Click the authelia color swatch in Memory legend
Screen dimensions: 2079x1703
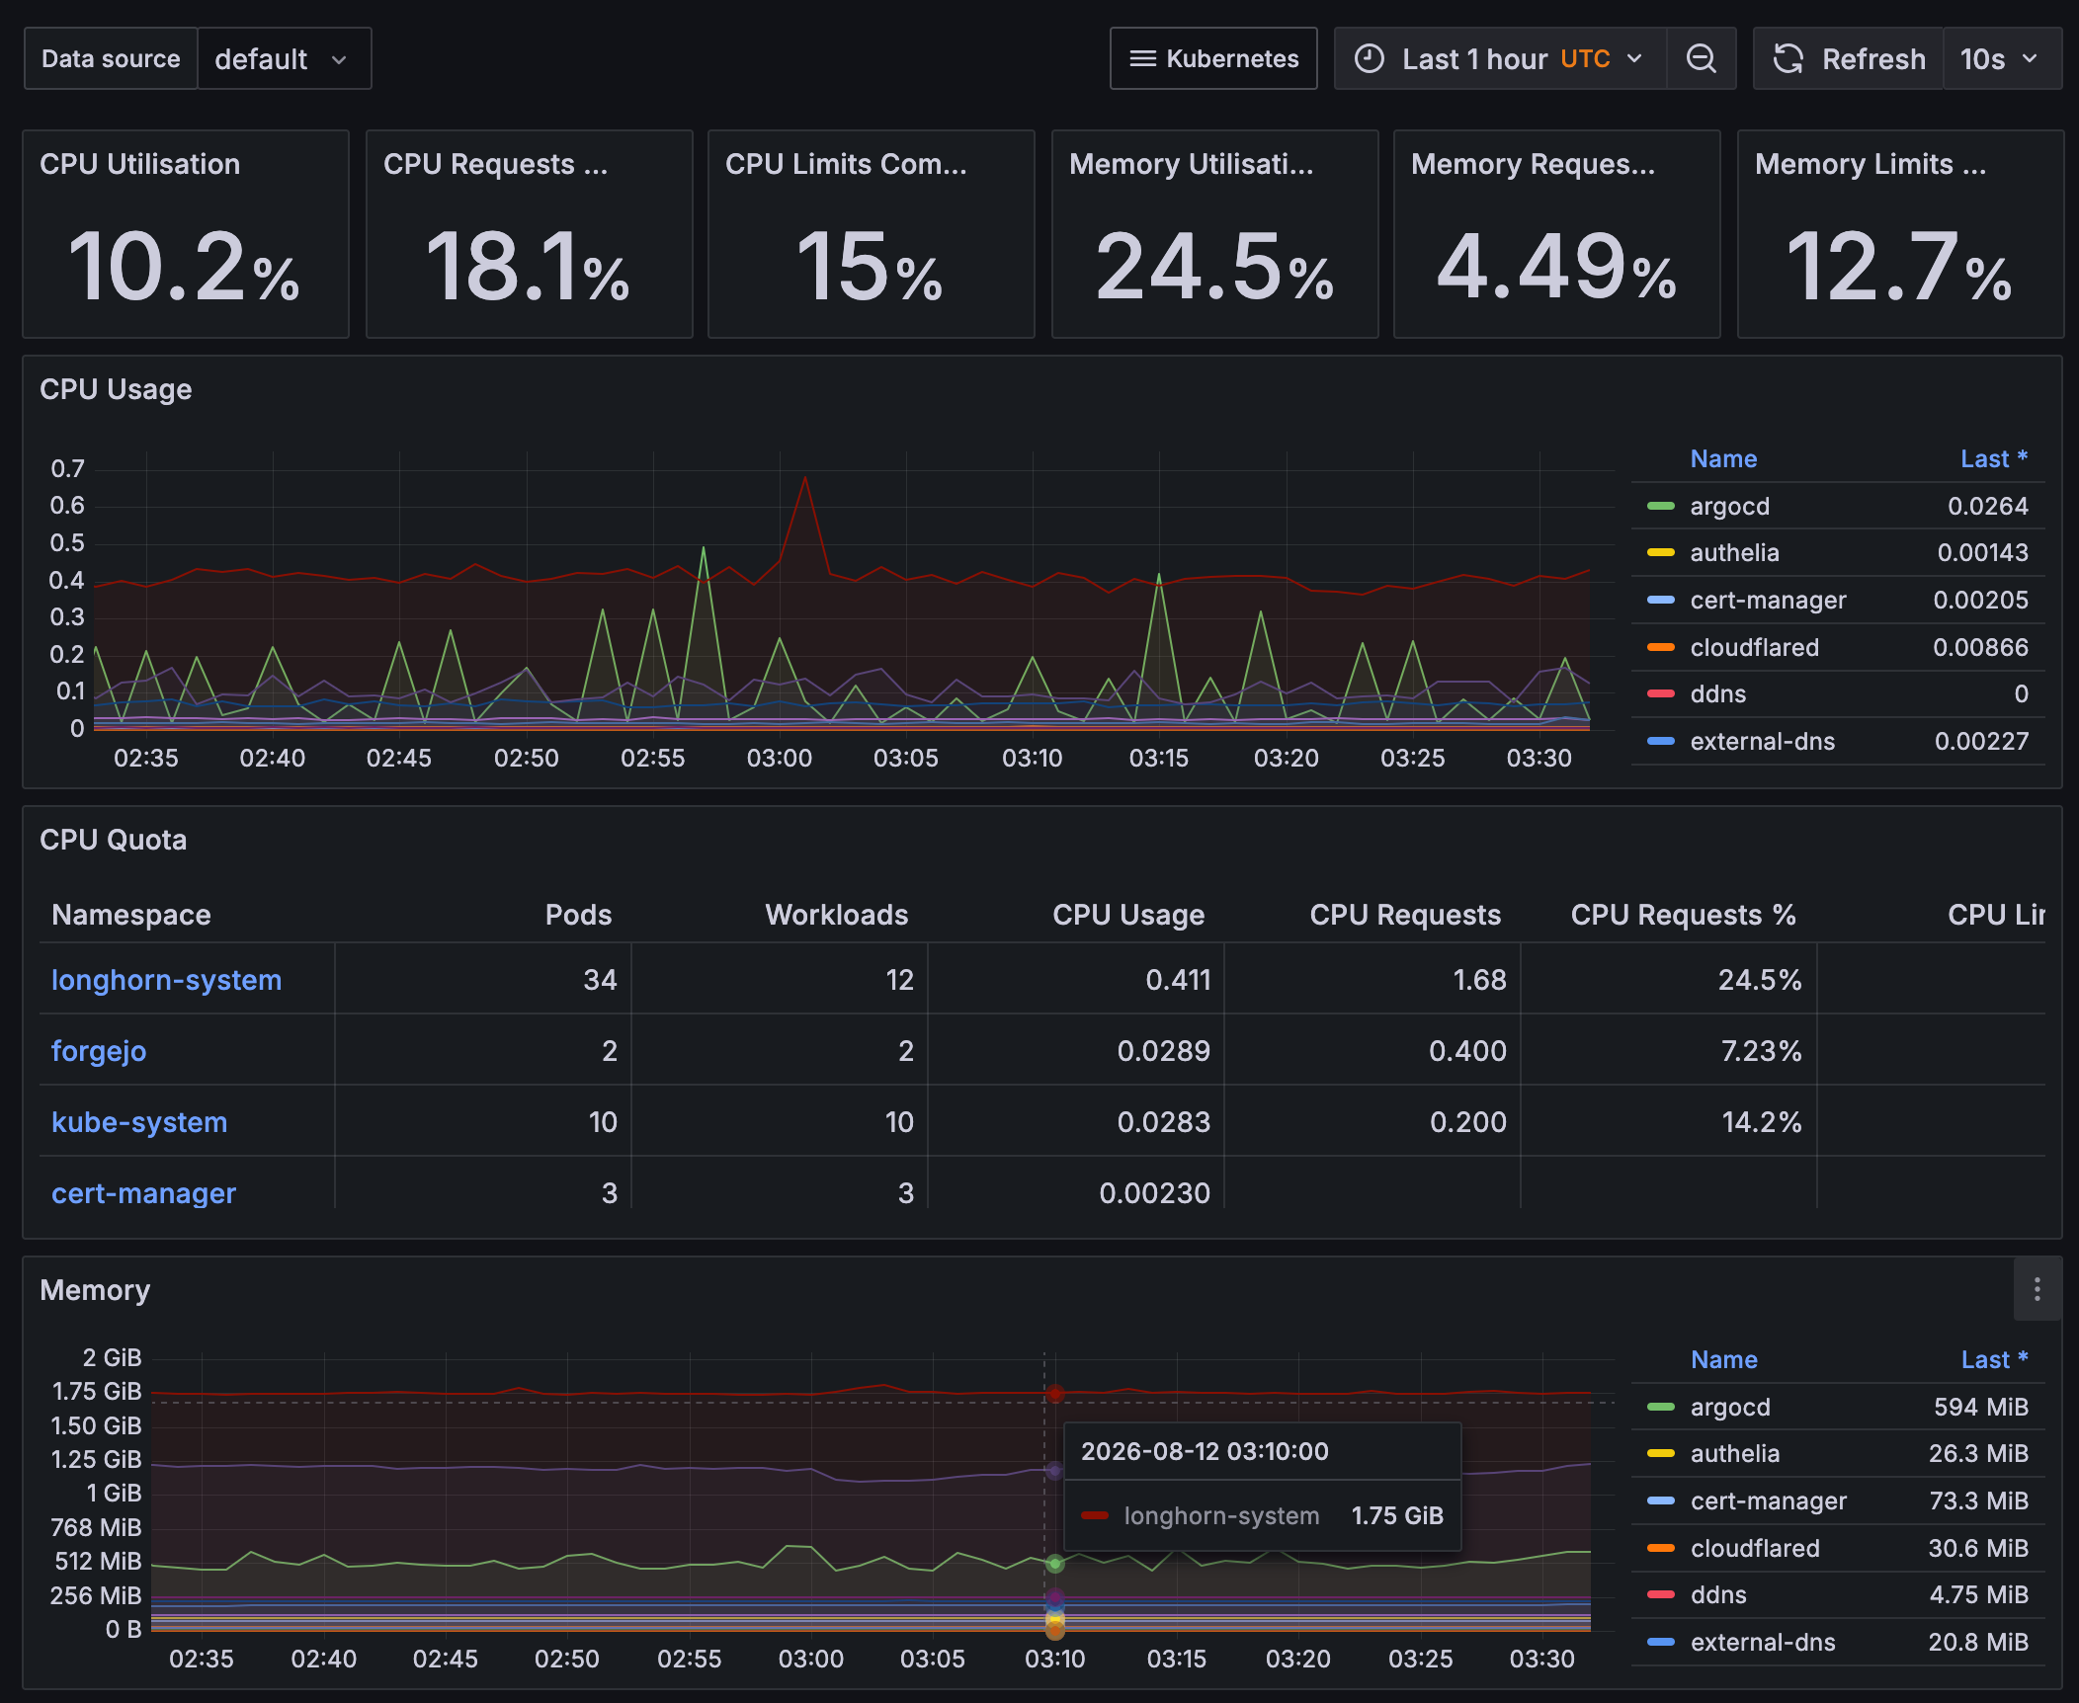pos(1661,1454)
